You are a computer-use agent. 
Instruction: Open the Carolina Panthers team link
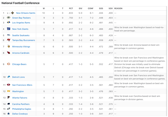pos(21,104)
